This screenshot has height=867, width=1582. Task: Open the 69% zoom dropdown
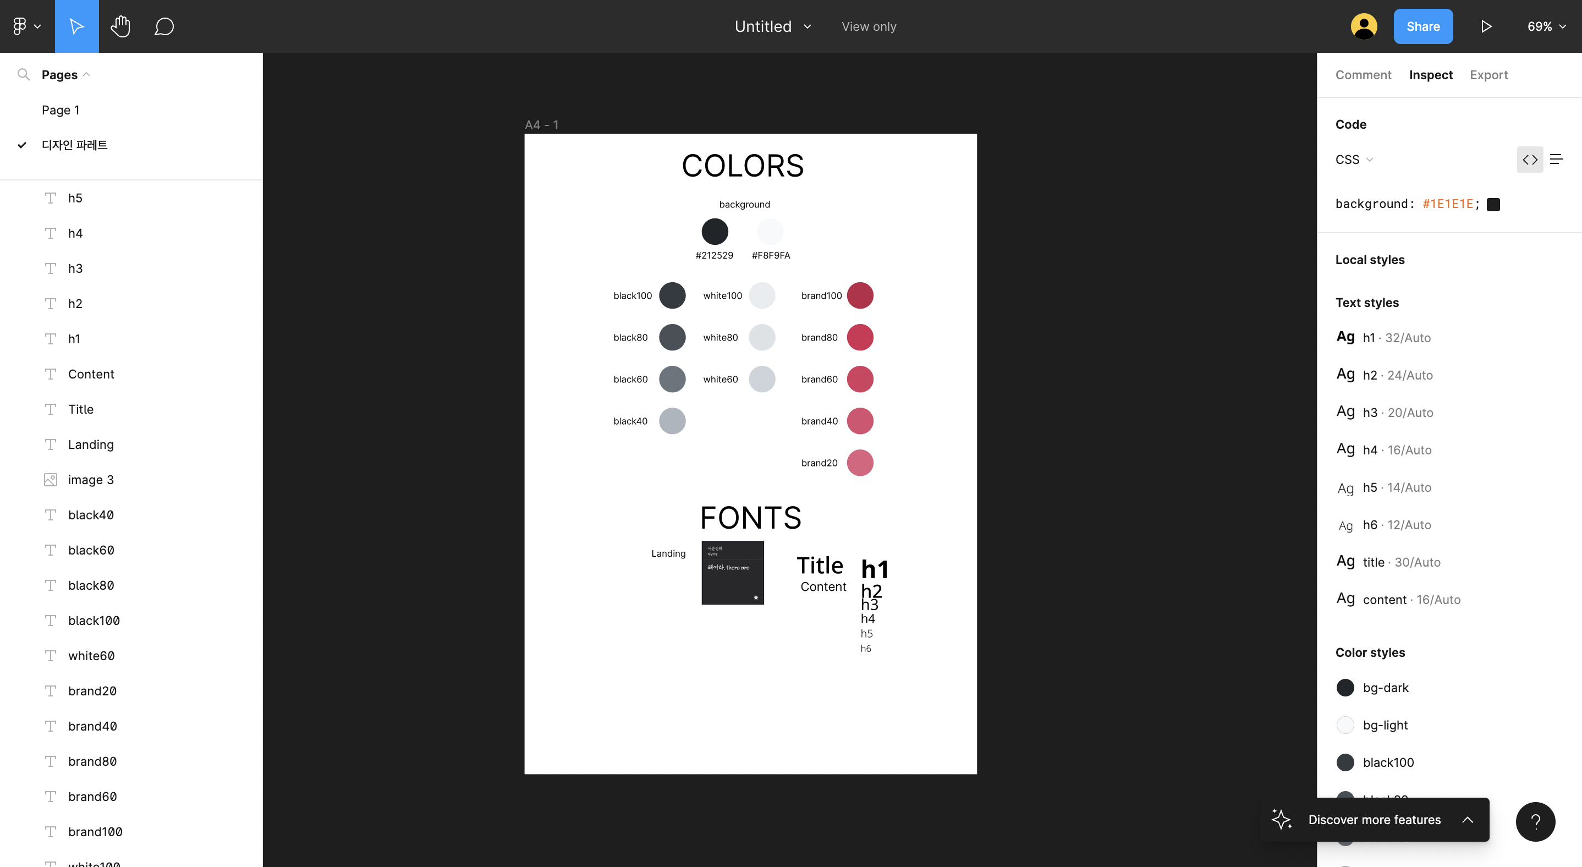(1546, 26)
